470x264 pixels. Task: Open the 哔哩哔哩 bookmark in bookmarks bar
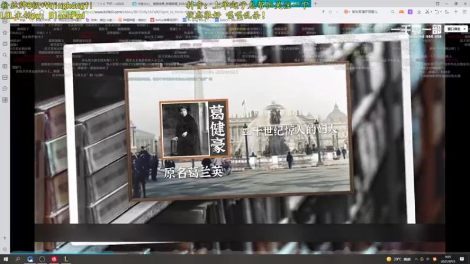click(130, 20)
